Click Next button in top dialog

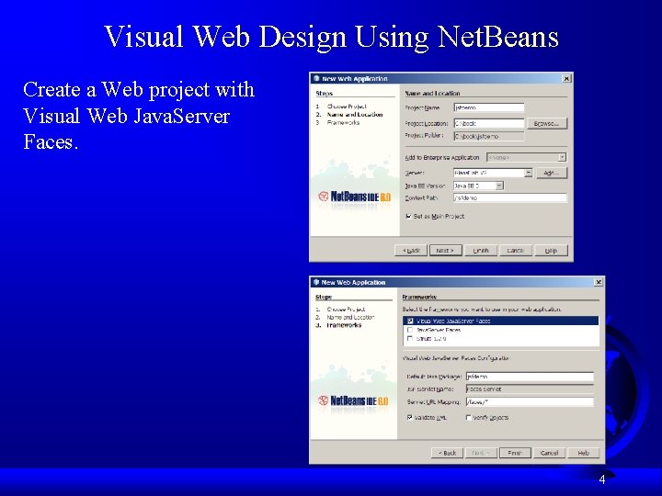point(445,250)
